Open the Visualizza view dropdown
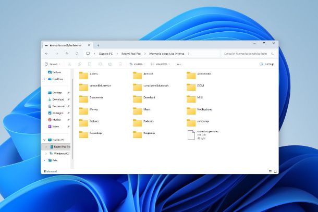The height and width of the screenshot is (212, 318). click(160, 64)
